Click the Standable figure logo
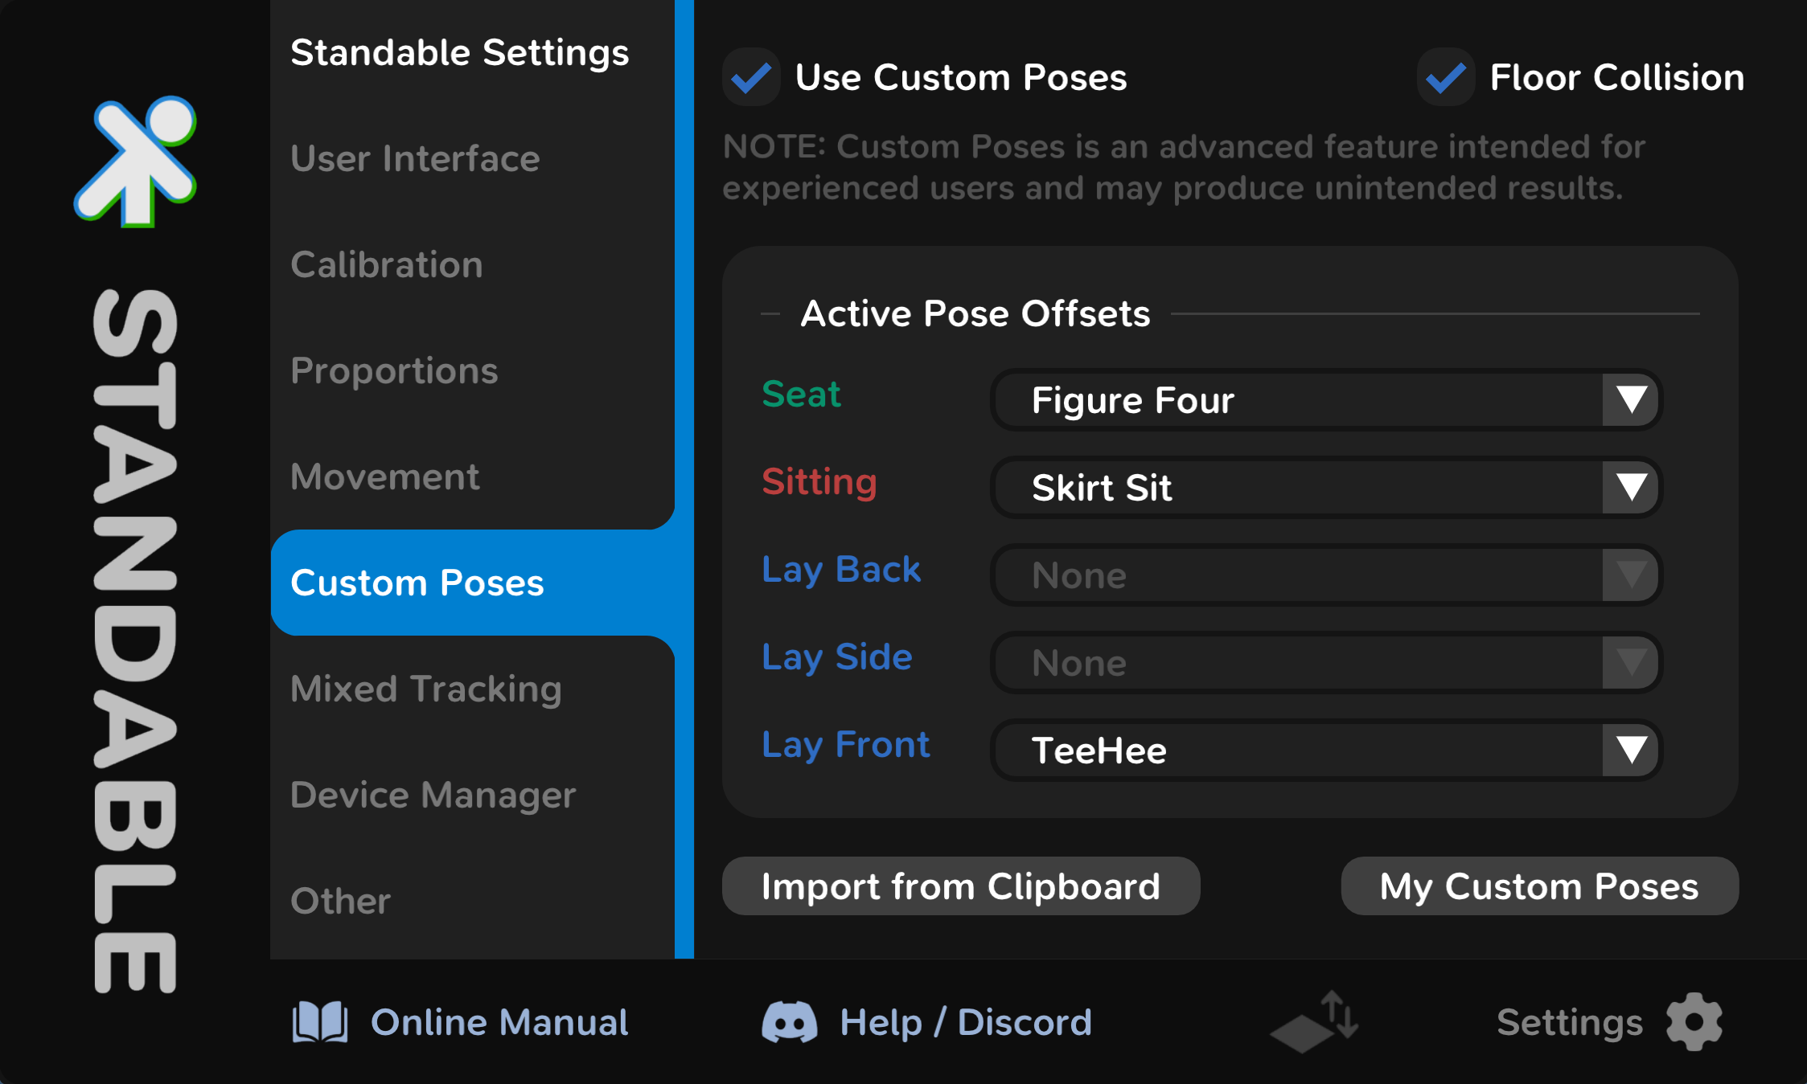The width and height of the screenshot is (1807, 1084). (135, 161)
